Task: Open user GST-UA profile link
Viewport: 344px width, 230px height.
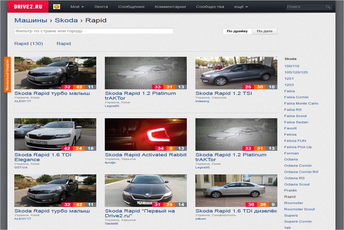Action: (21, 167)
